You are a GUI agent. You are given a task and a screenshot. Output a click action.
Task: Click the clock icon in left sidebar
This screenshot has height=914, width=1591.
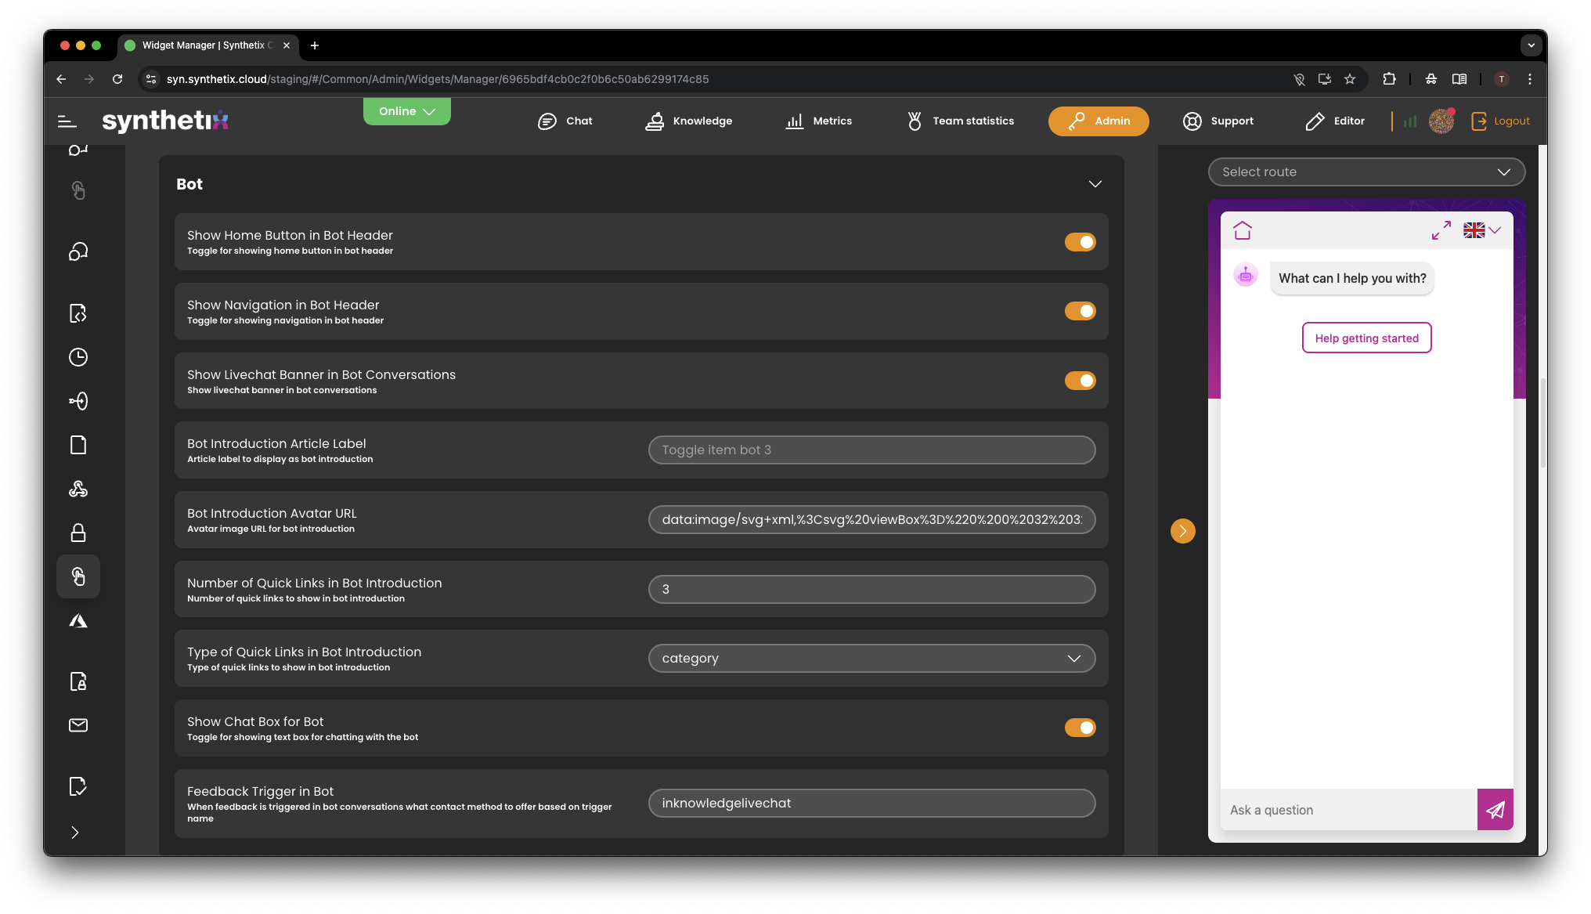click(78, 357)
